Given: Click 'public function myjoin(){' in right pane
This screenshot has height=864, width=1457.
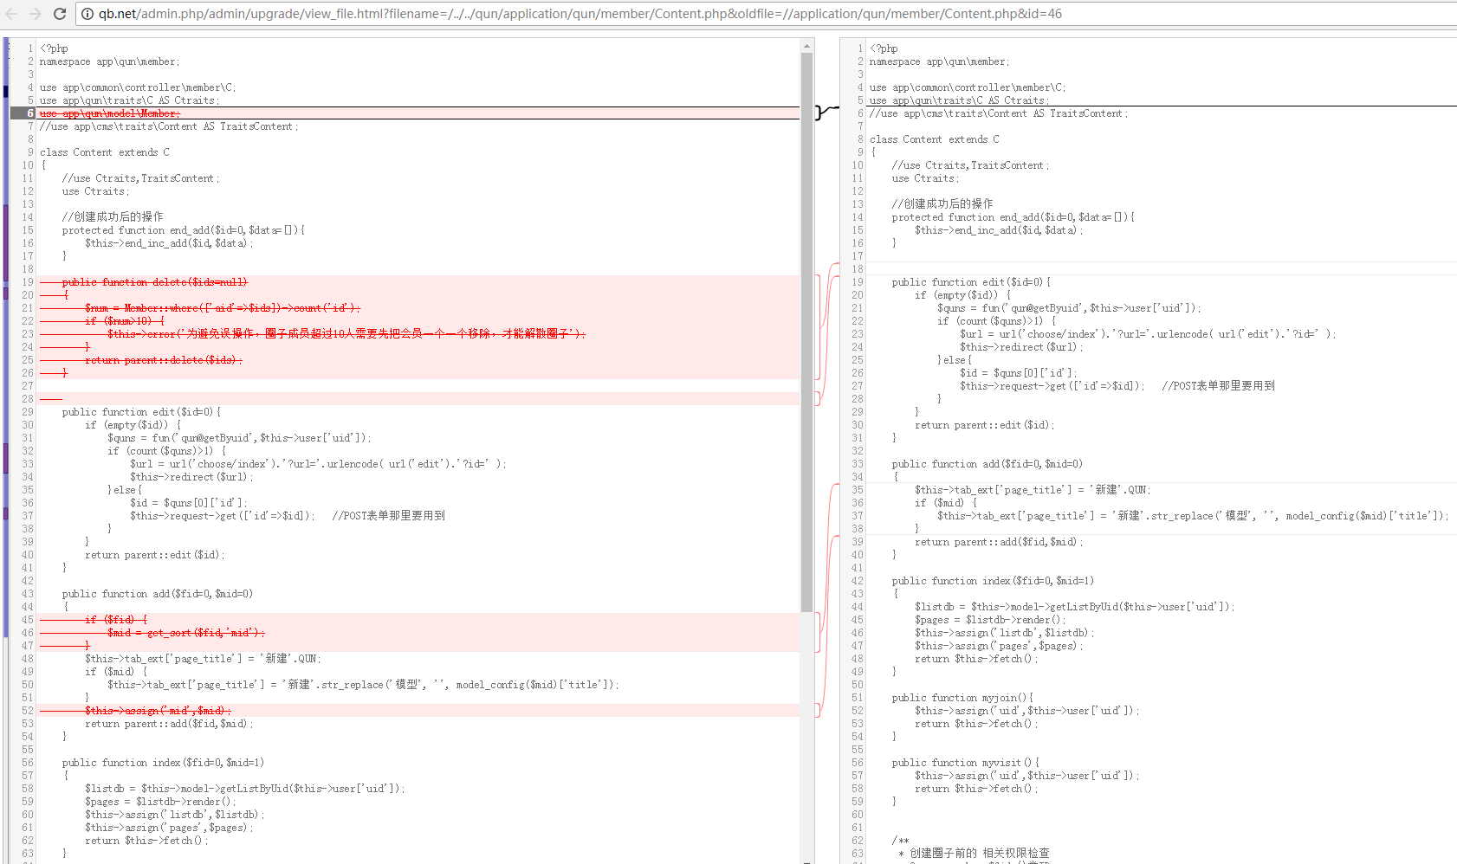Looking at the screenshot, I should tap(962, 698).
